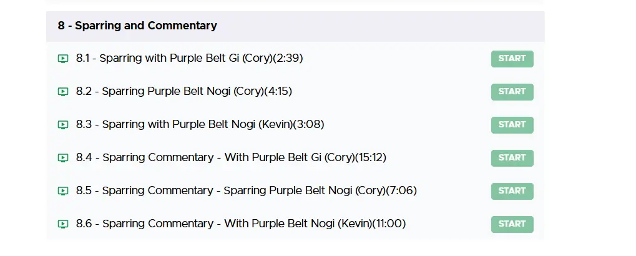Open 8.4 Sparring Commentary Gi (Cory) title
This screenshot has width=636, height=256.
click(231, 158)
